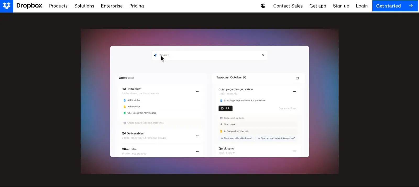This screenshot has height=187, width=419.
Task: Click the yellow icon for AI first product playbook
Action: click(x=221, y=131)
